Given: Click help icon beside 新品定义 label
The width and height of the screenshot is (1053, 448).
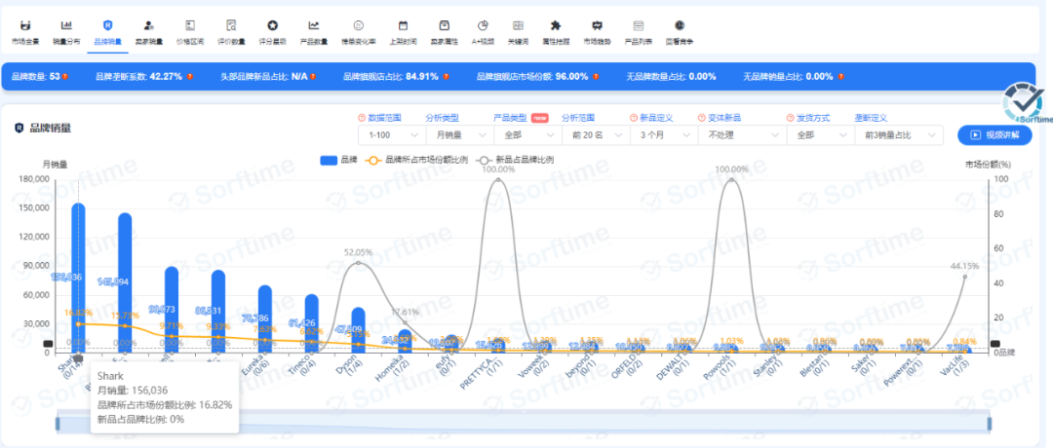Looking at the screenshot, I should click(634, 118).
